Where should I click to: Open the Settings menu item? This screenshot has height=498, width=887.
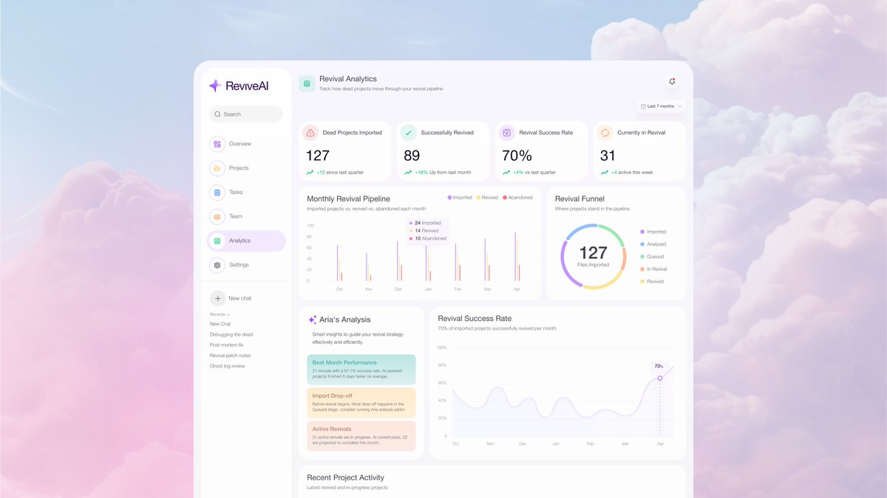(x=246, y=265)
